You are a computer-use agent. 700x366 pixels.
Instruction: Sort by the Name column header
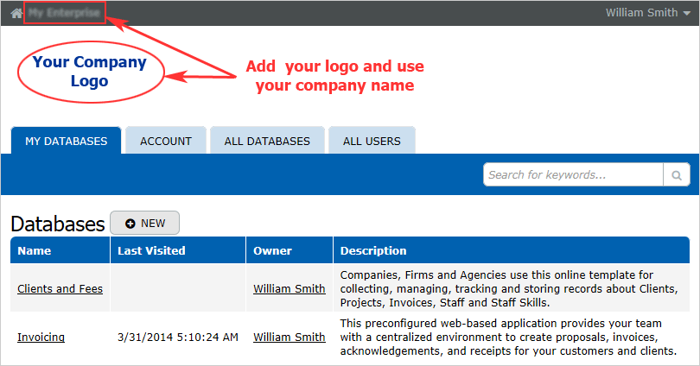tap(60, 250)
